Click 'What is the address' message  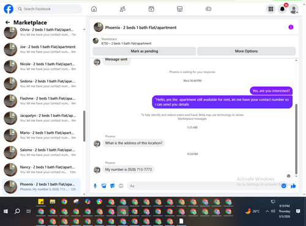[133, 143]
